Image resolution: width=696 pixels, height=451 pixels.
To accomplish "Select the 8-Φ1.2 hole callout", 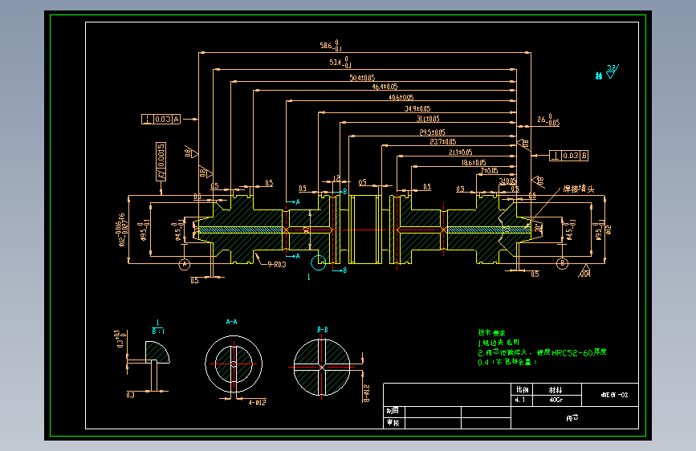I will tap(367, 393).
